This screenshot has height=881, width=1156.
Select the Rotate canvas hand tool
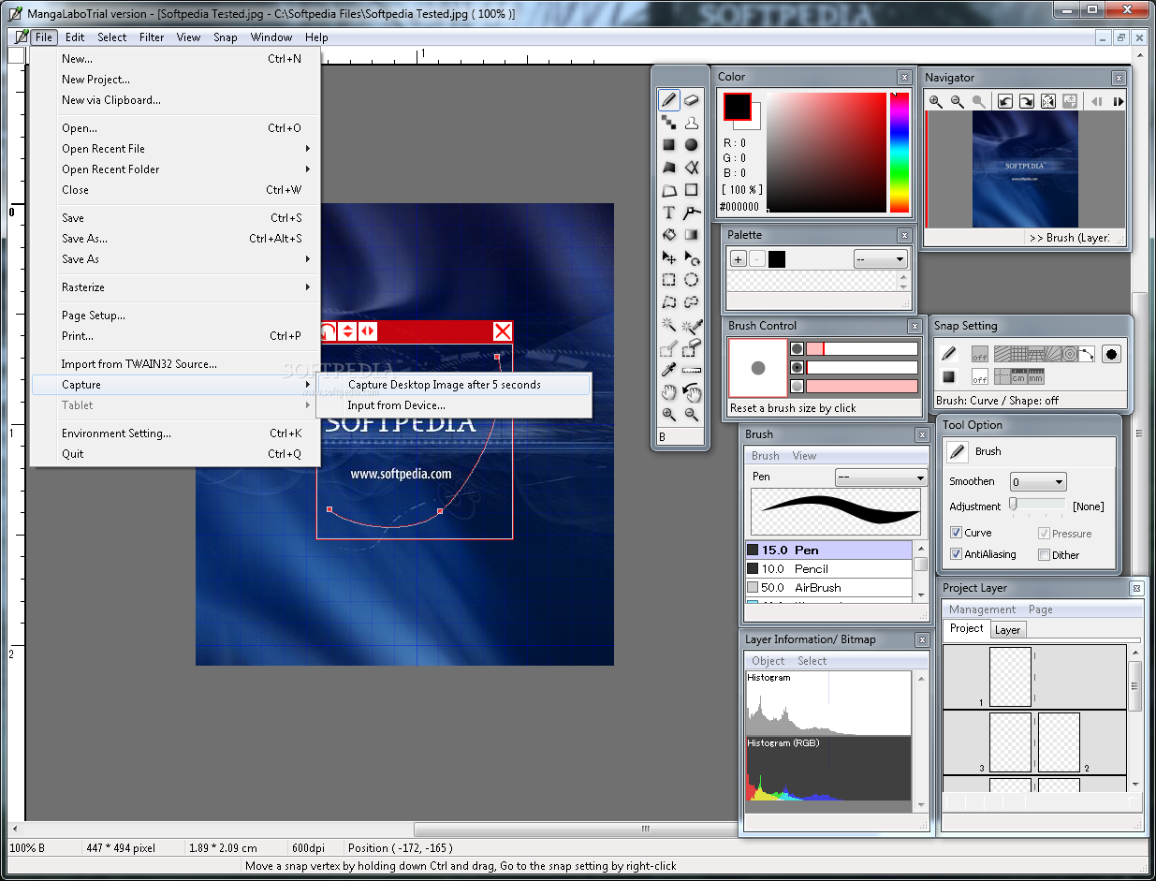[x=691, y=392]
